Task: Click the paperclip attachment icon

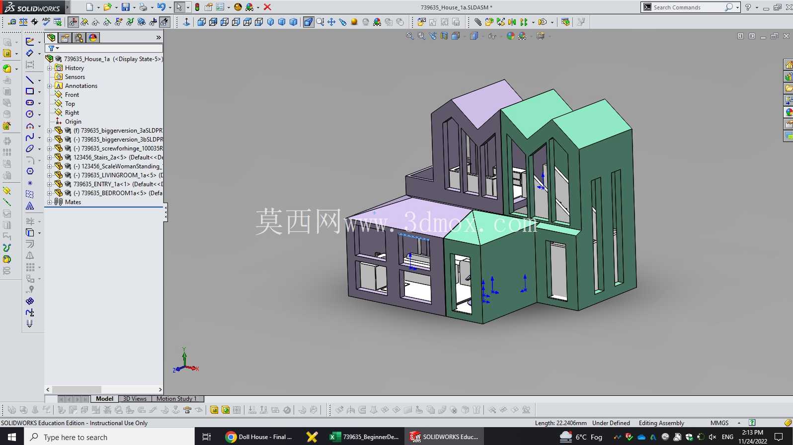Action: click(477, 22)
